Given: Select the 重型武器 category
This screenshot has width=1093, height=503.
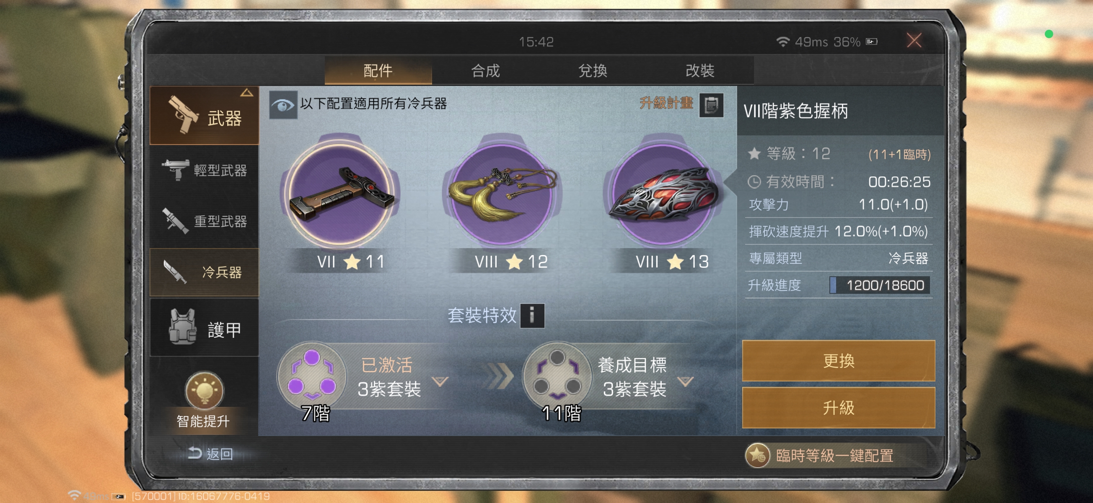Looking at the screenshot, I should [x=205, y=221].
